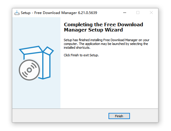The image size is (171, 131).
Task: Click the empty white area below the text
Action: pyautogui.click(x=109, y=82)
